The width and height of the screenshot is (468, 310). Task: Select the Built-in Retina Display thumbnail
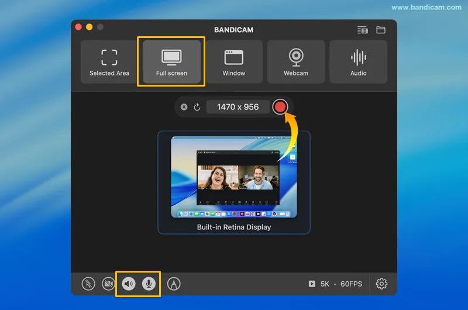pyautogui.click(x=233, y=177)
